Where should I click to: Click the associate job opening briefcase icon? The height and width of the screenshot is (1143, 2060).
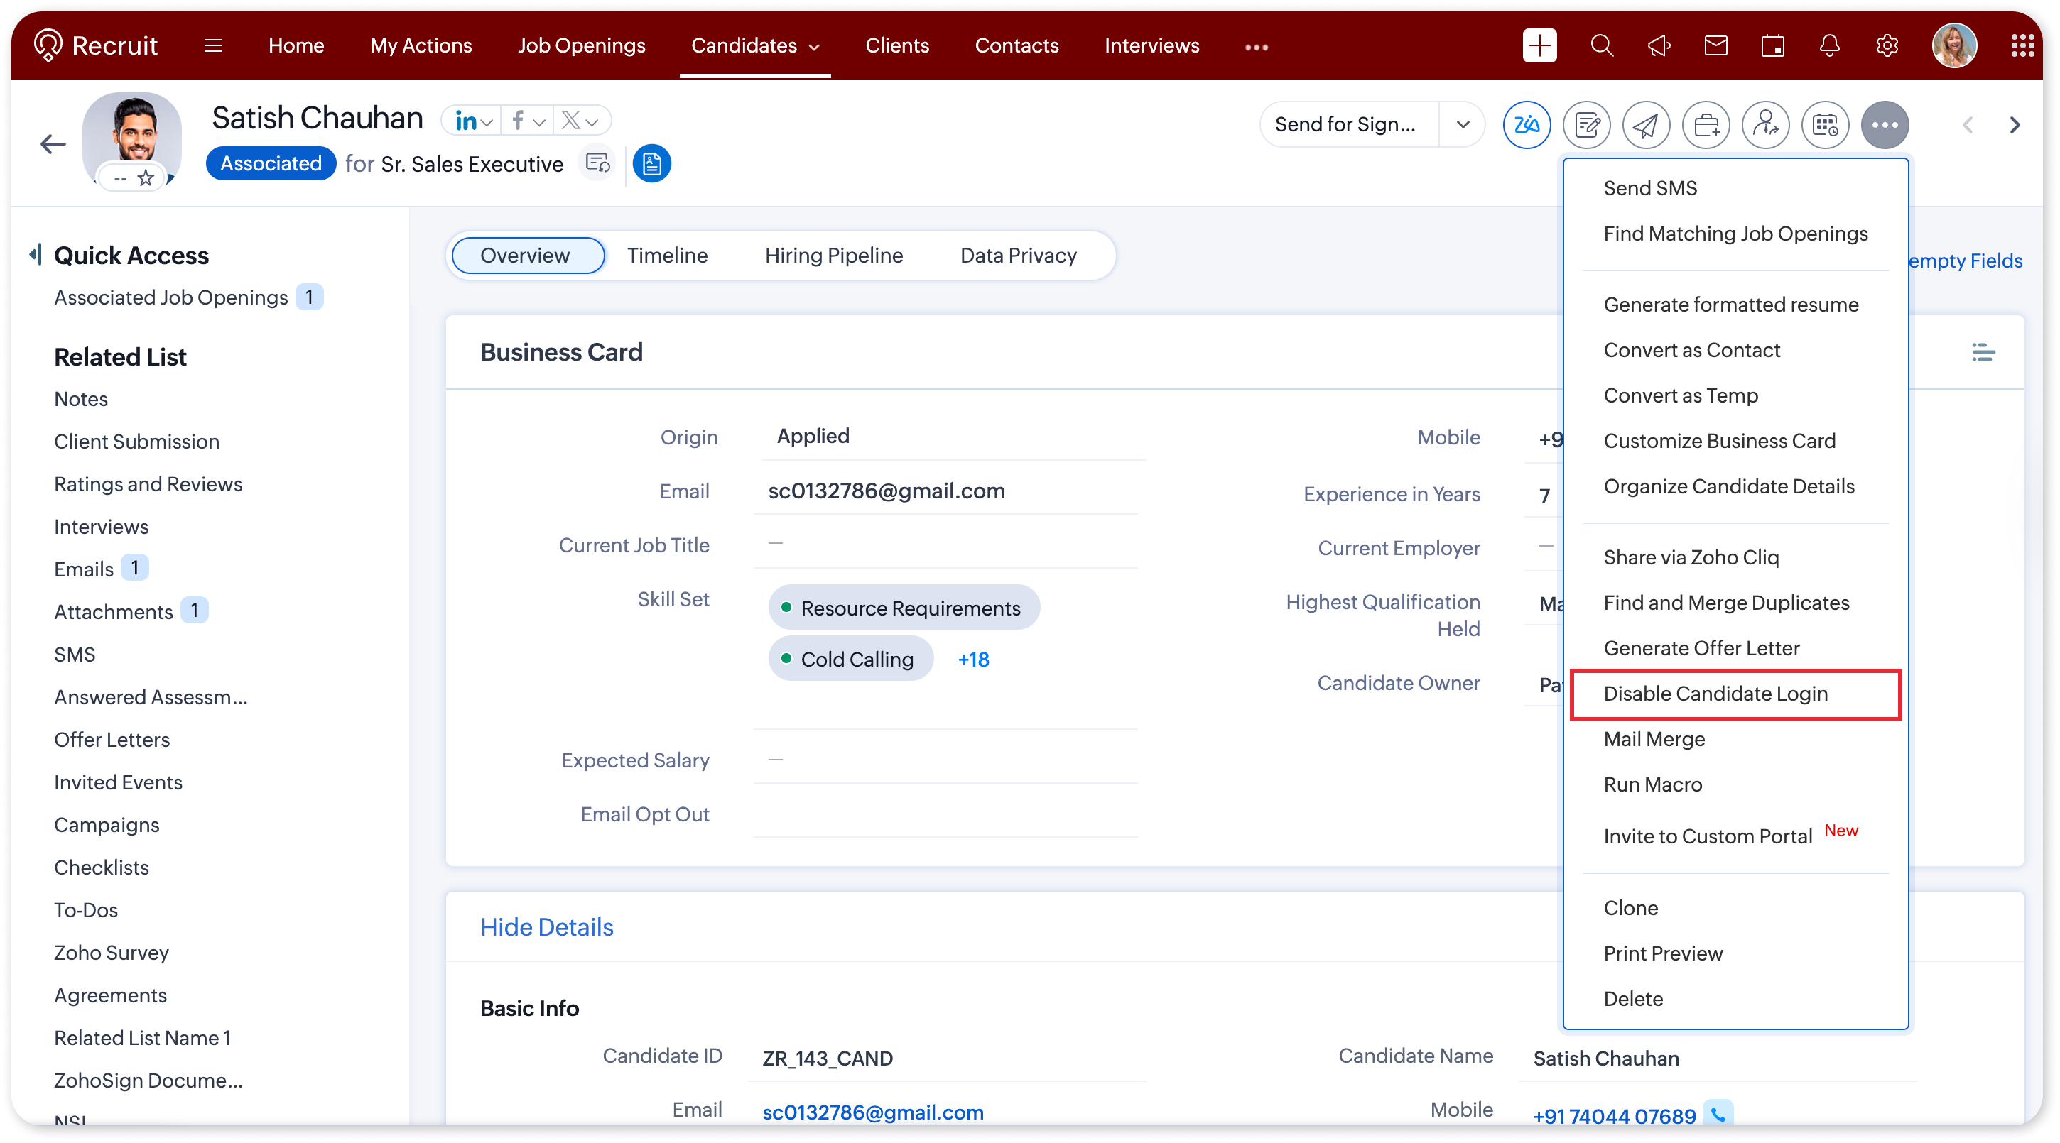tap(1706, 125)
